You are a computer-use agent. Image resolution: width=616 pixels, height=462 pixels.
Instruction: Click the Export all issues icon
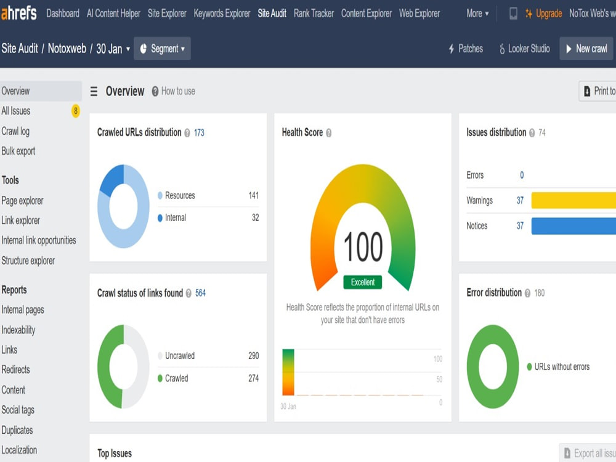coord(567,453)
